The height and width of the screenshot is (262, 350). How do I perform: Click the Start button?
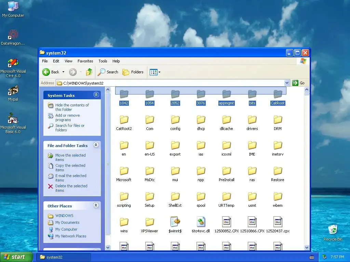coord(16,257)
